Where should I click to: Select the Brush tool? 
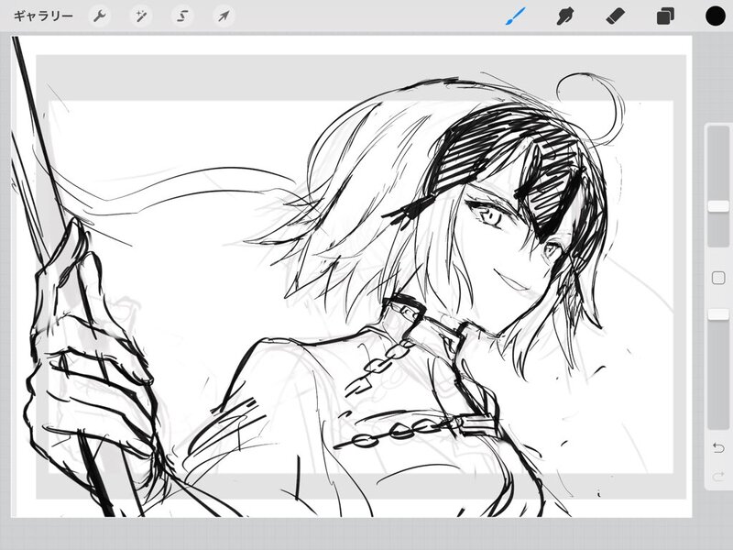coord(516,16)
